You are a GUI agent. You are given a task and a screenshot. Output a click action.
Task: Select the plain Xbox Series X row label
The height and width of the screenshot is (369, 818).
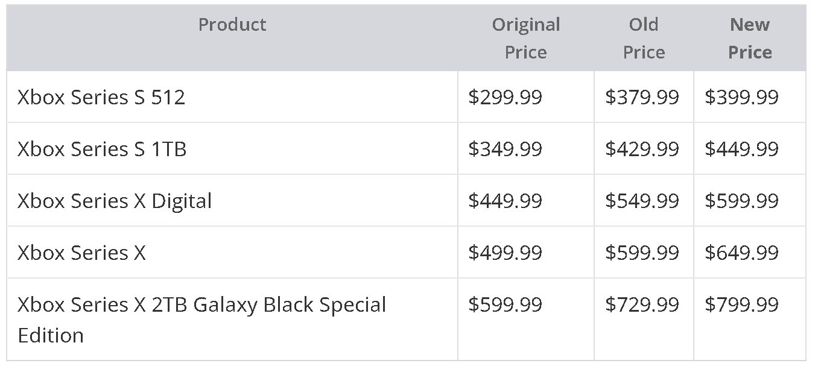[81, 253]
